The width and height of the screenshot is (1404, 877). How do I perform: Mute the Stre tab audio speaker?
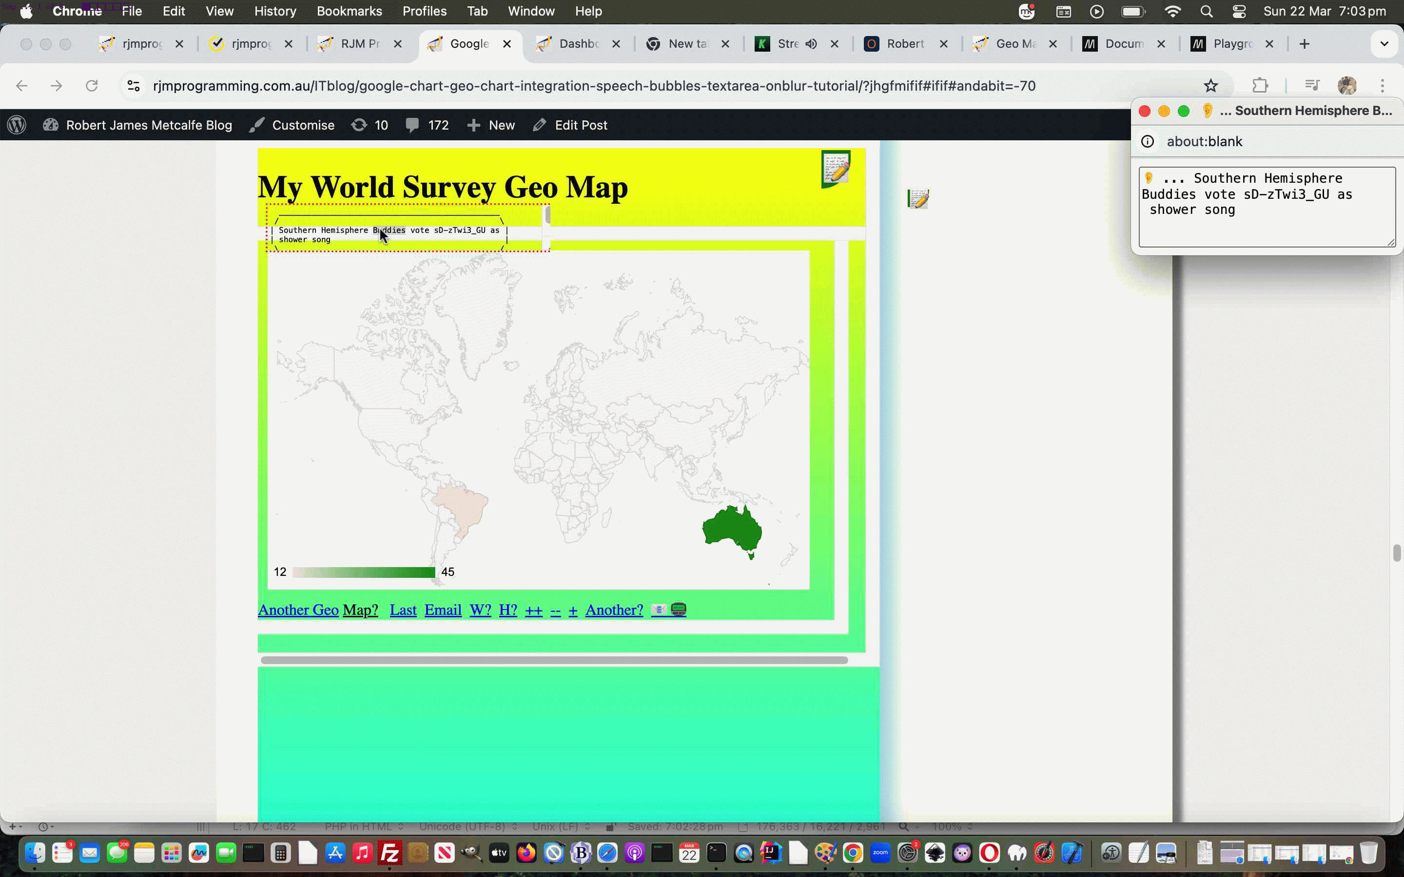(x=811, y=43)
